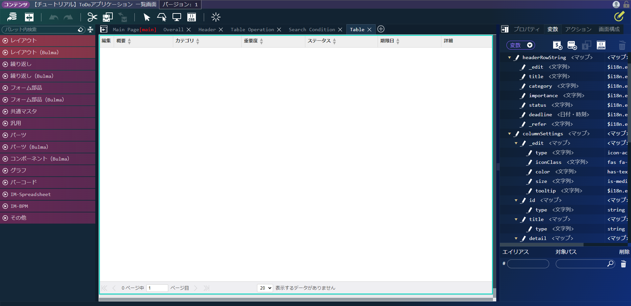Viewport: 631px width, 306px height.
Task: Switch to the 画面構成 tab
Action: pyautogui.click(x=609, y=29)
